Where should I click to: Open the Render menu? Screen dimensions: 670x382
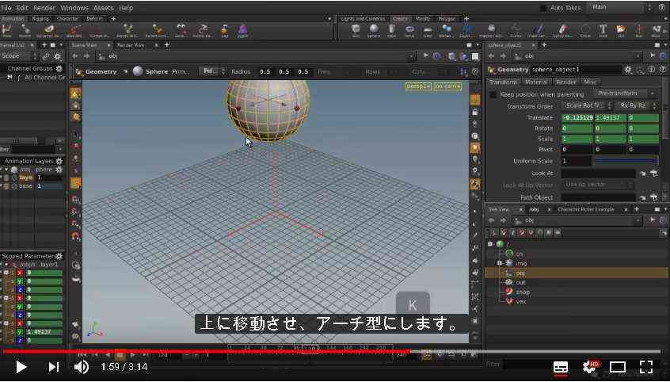[x=44, y=8]
